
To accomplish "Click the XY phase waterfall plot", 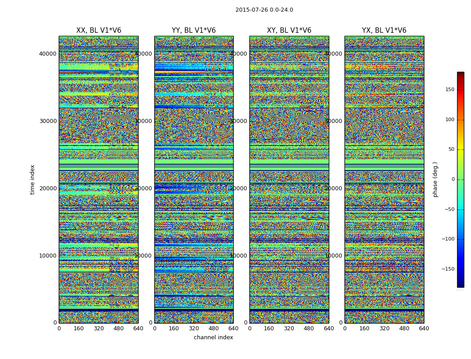I will click(289, 179).
